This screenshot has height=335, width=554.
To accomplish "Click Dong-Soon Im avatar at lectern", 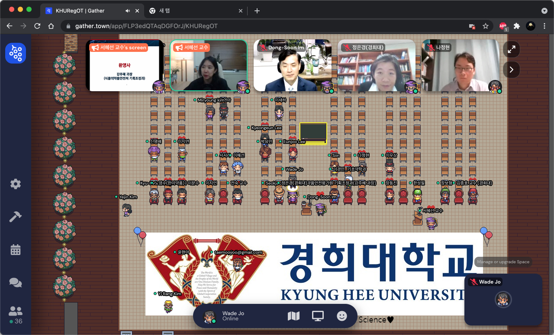I will point(321,209).
